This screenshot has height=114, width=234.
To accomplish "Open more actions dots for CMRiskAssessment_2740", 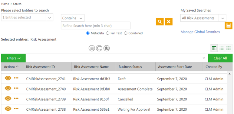I will coord(16,88).
